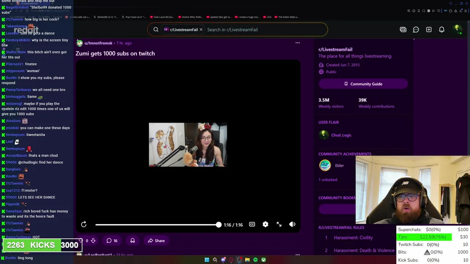
Task: Remove the r/LivestreamFail search filter
Action: (x=201, y=30)
